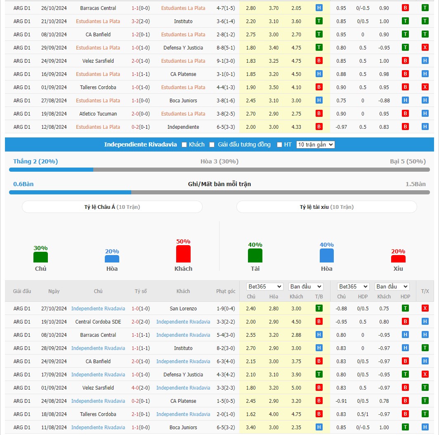The image size is (439, 435).
Task: Click the blue H 1X2 badge in Barracas Central vs Rivadavia row
Action: (319, 335)
